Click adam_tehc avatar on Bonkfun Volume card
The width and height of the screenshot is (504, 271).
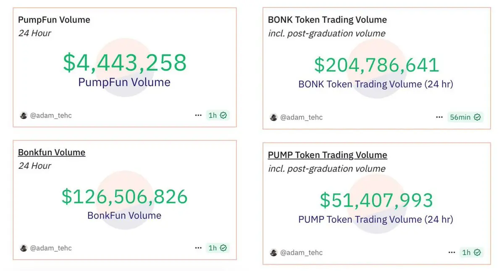pos(24,248)
